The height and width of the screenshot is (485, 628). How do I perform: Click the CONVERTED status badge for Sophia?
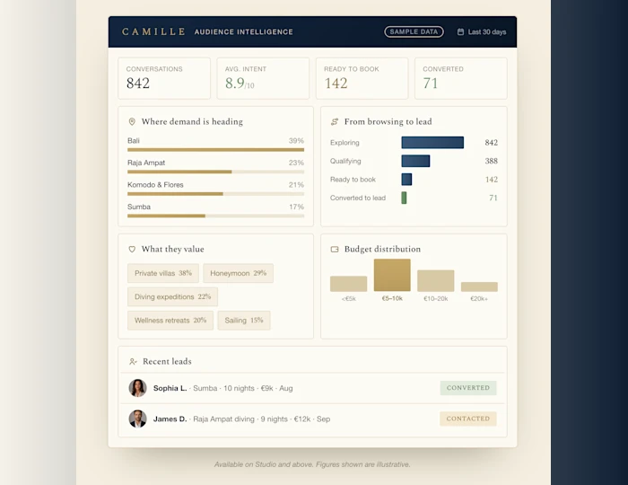[x=468, y=388]
